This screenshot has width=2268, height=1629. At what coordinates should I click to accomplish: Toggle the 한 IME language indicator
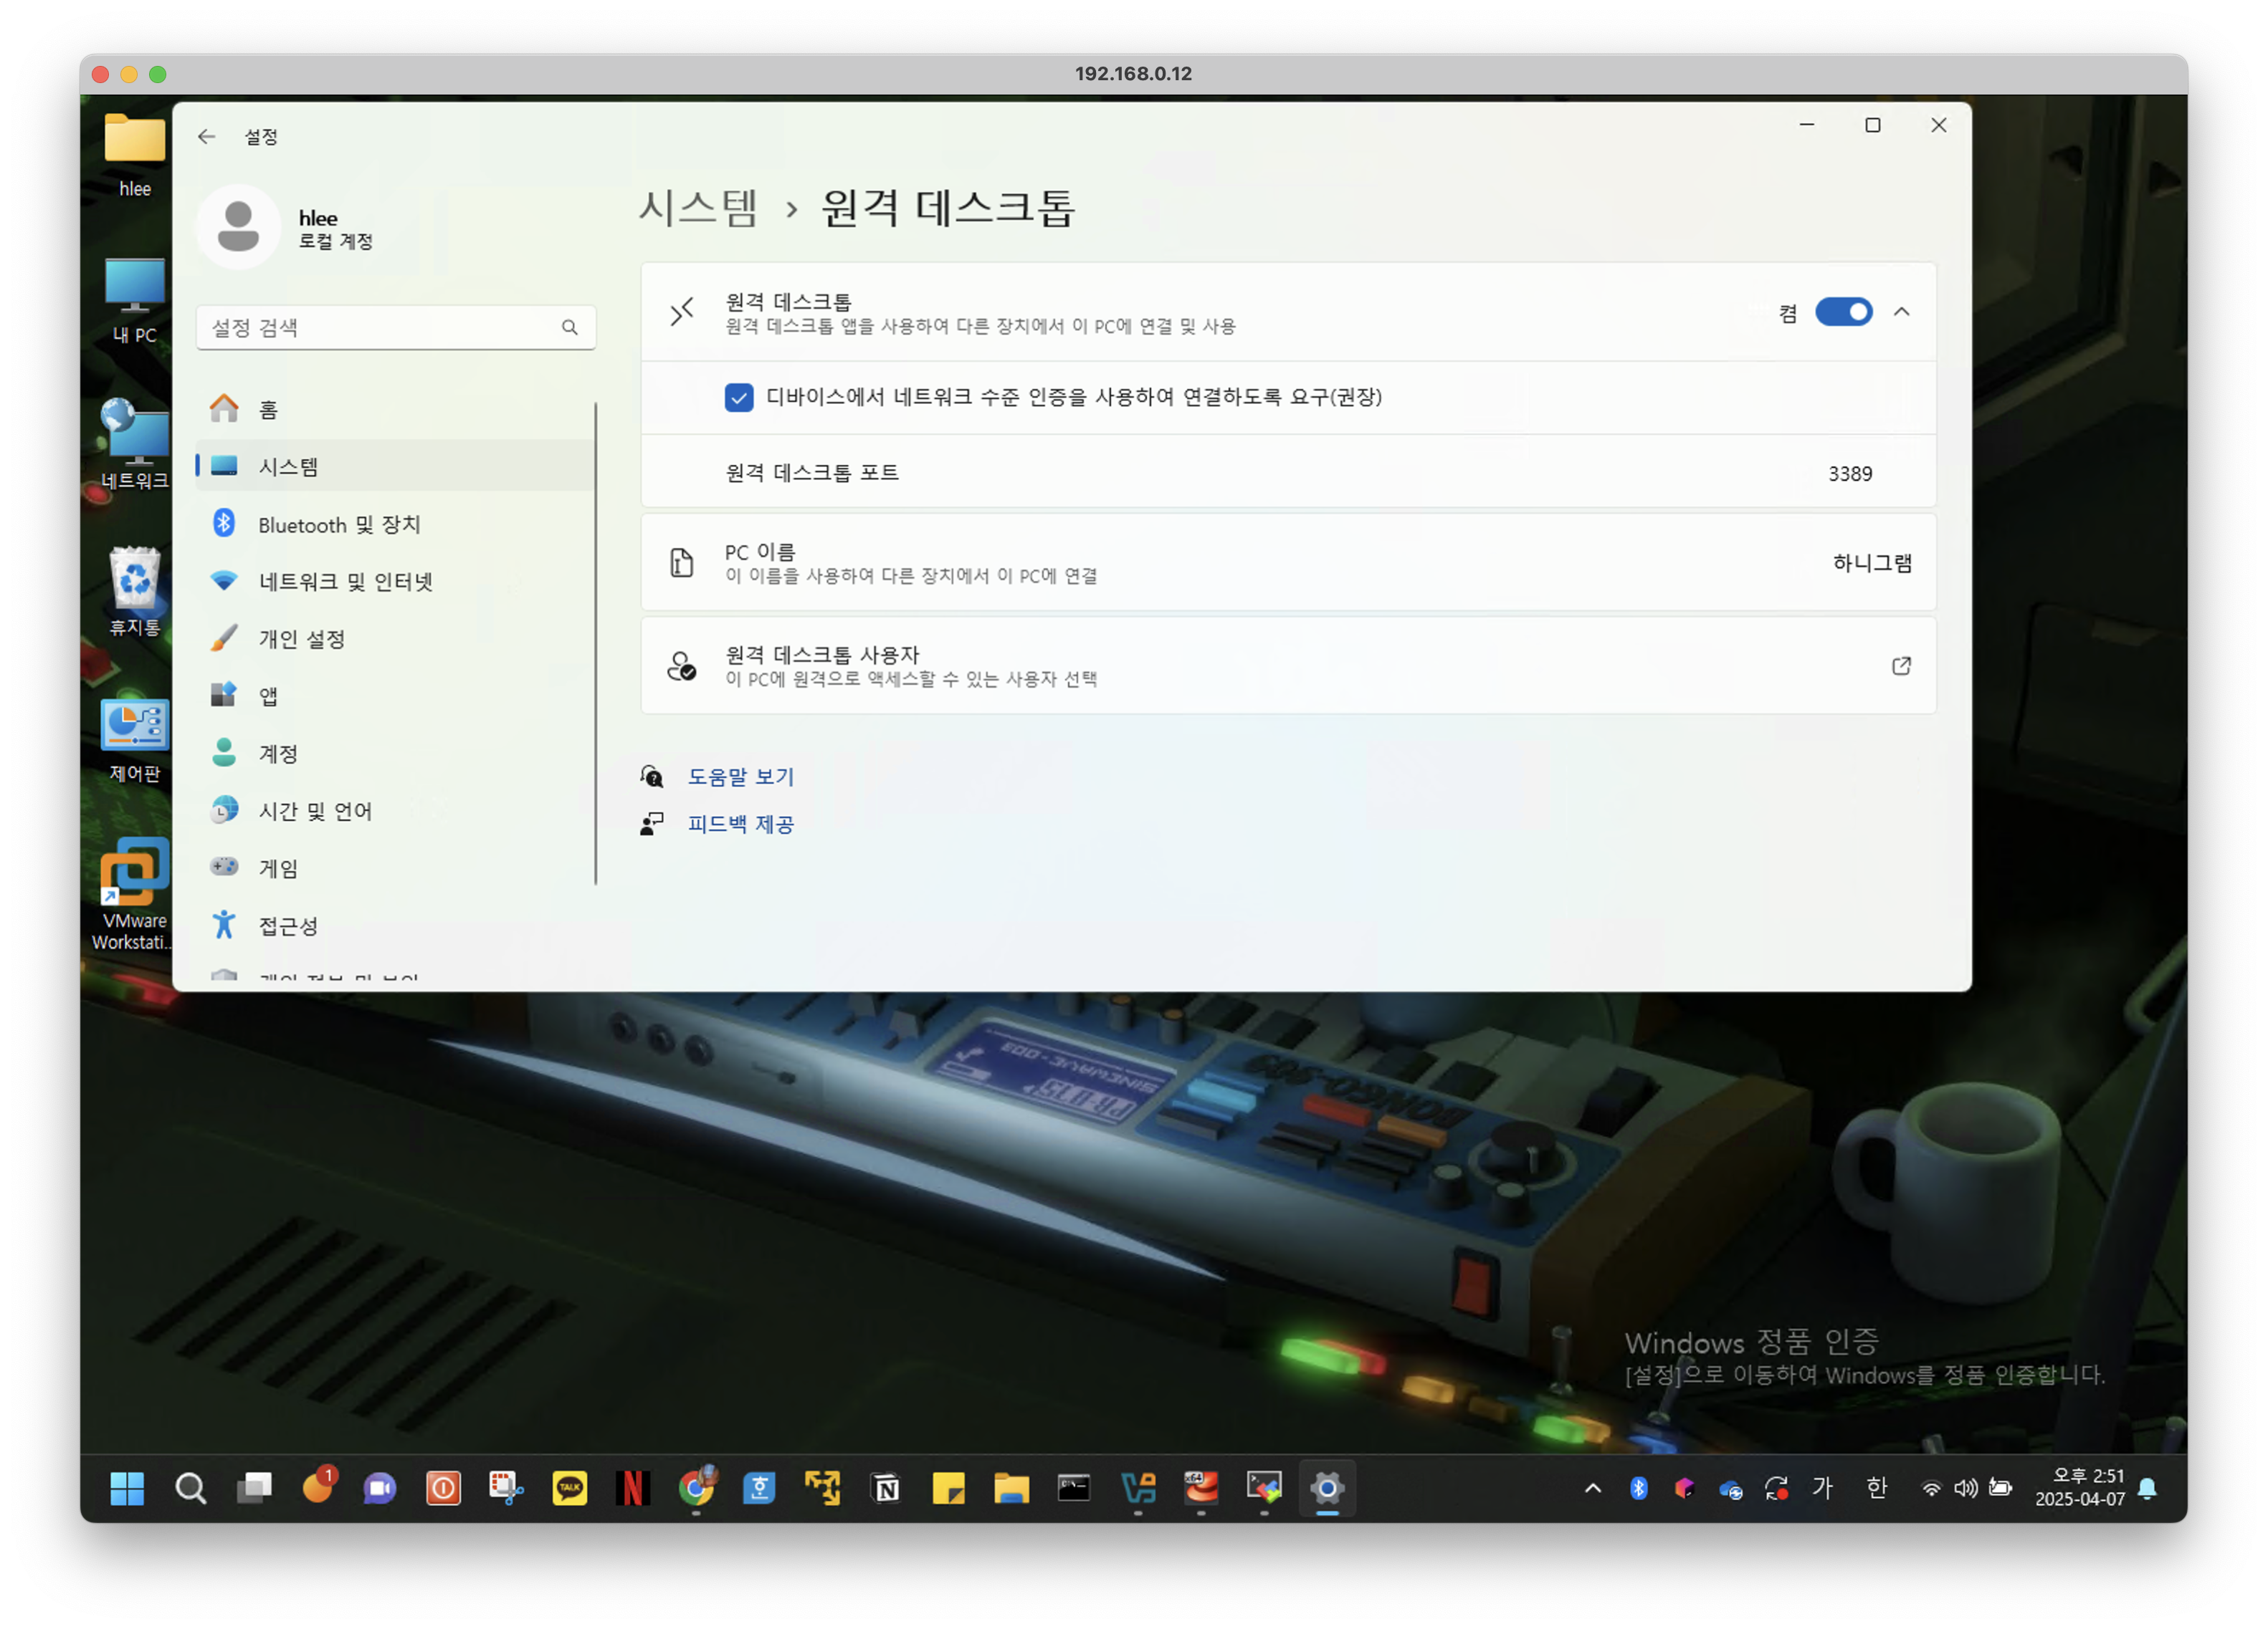click(1876, 1488)
